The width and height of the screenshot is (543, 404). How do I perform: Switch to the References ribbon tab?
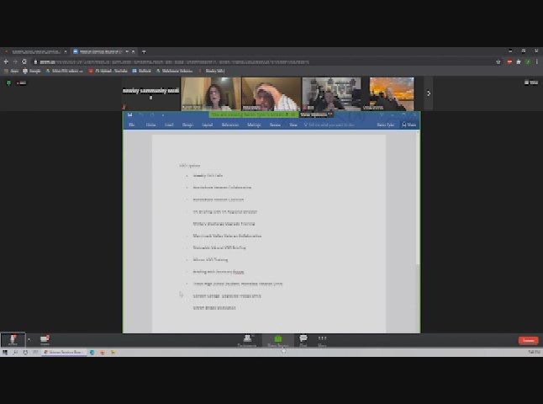(229, 125)
